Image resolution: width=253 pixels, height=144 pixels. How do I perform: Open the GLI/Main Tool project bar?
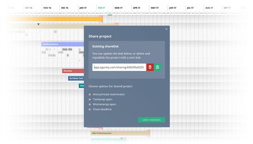[x=76, y=78]
